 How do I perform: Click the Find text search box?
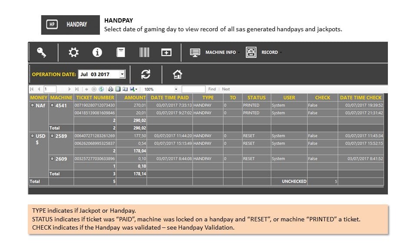tap(193, 89)
